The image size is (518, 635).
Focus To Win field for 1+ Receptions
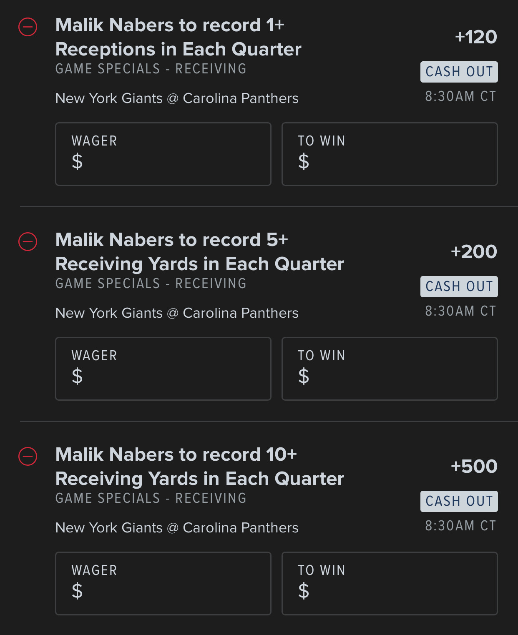[x=390, y=154]
